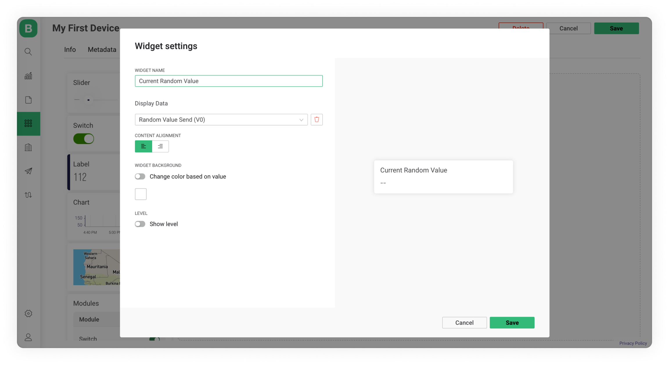The width and height of the screenshot is (669, 365).
Task: Expand Random Value Send (V0) dropdown
Action: (x=221, y=120)
